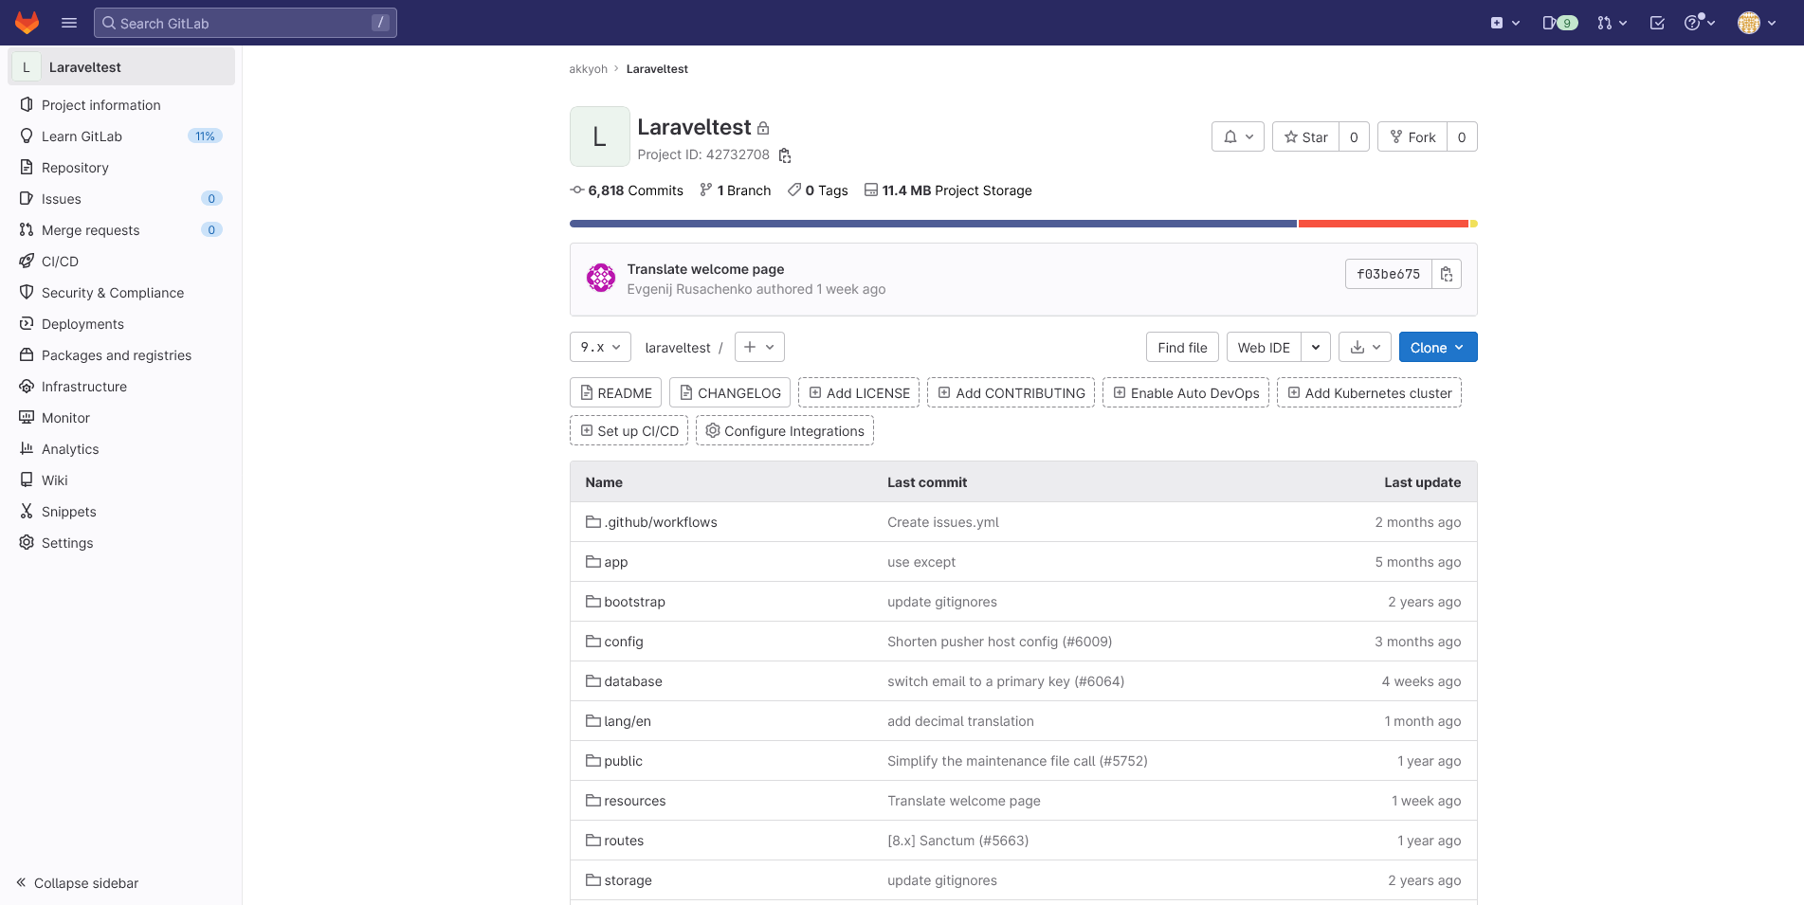The height and width of the screenshot is (905, 1804).
Task: Click the Search GitLab field
Action: (x=245, y=23)
